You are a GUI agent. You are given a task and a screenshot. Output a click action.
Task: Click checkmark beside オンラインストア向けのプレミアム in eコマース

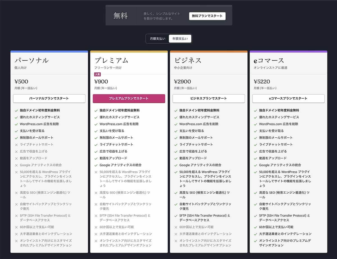[x=256, y=241]
